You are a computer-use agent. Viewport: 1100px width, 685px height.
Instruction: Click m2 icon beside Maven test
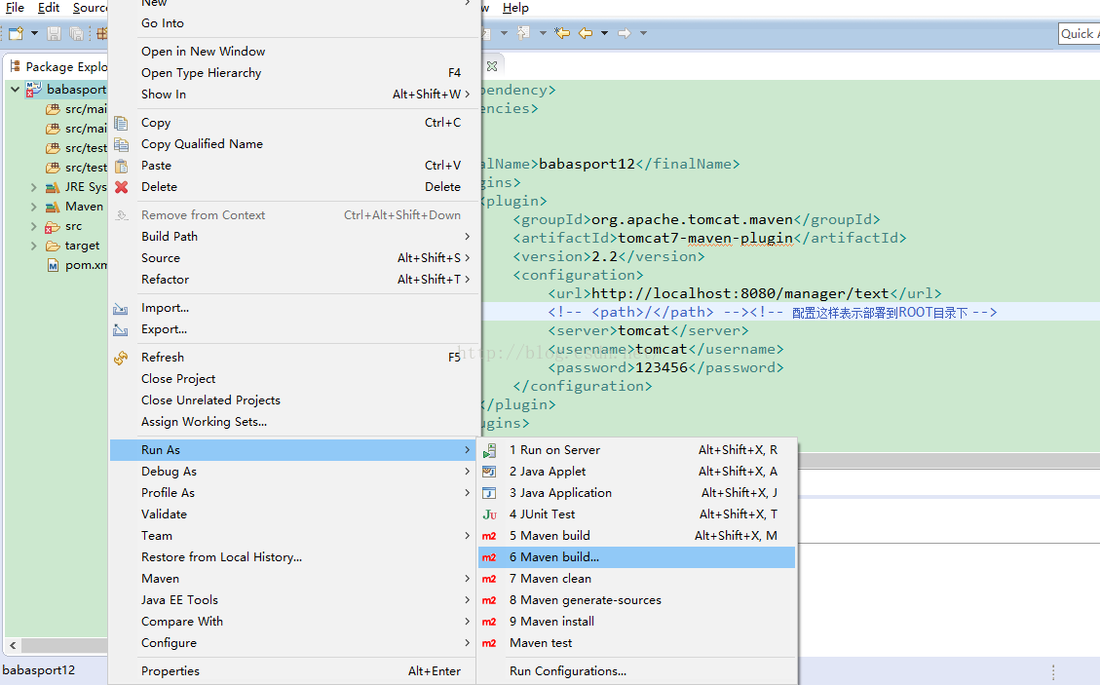coord(489,643)
